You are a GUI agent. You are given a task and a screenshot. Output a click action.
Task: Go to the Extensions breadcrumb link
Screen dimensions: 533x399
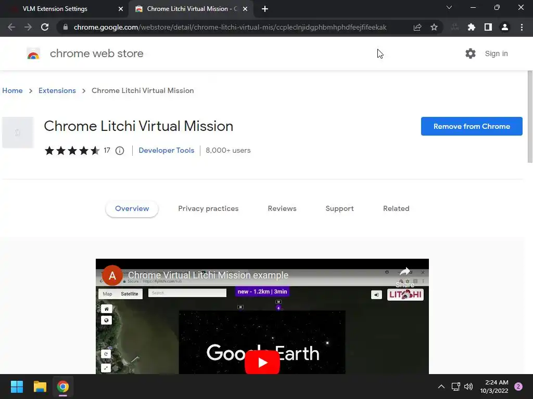(x=57, y=90)
